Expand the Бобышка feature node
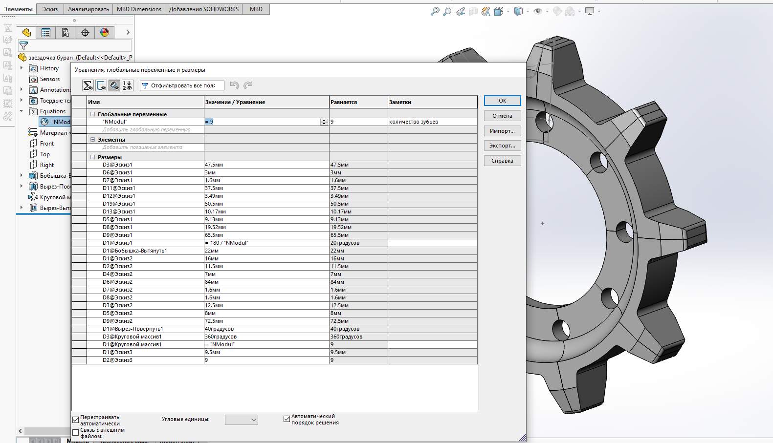 pyautogui.click(x=22, y=176)
